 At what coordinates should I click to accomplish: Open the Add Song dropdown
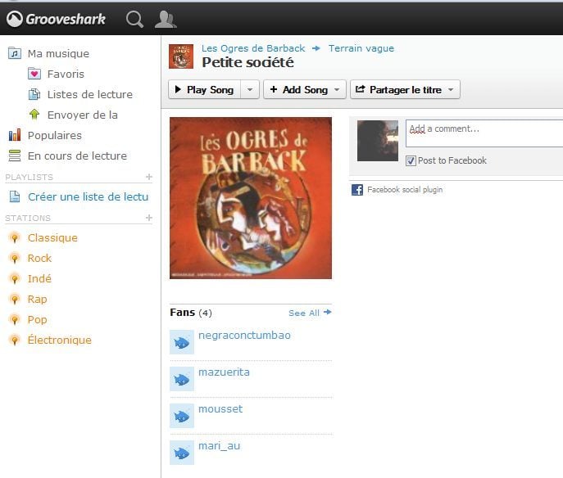click(305, 89)
